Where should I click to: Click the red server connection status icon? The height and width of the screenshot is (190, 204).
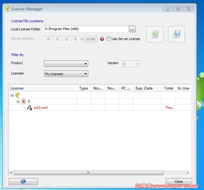[102, 39]
